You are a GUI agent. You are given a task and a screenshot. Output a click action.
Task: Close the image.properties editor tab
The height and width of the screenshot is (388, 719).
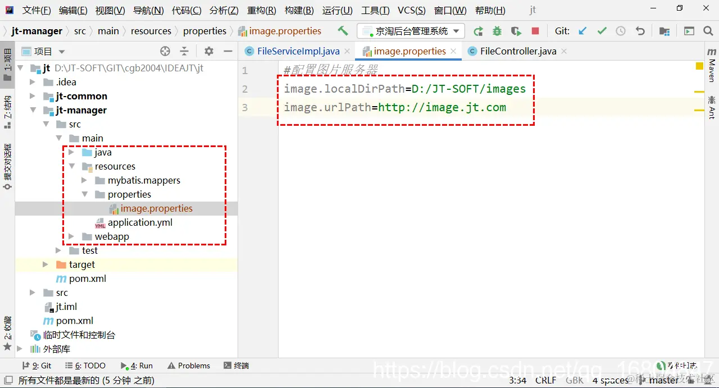[x=454, y=51]
